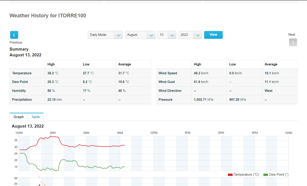Switch to the Table tab
This screenshot has width=307, height=186.
pos(36,117)
